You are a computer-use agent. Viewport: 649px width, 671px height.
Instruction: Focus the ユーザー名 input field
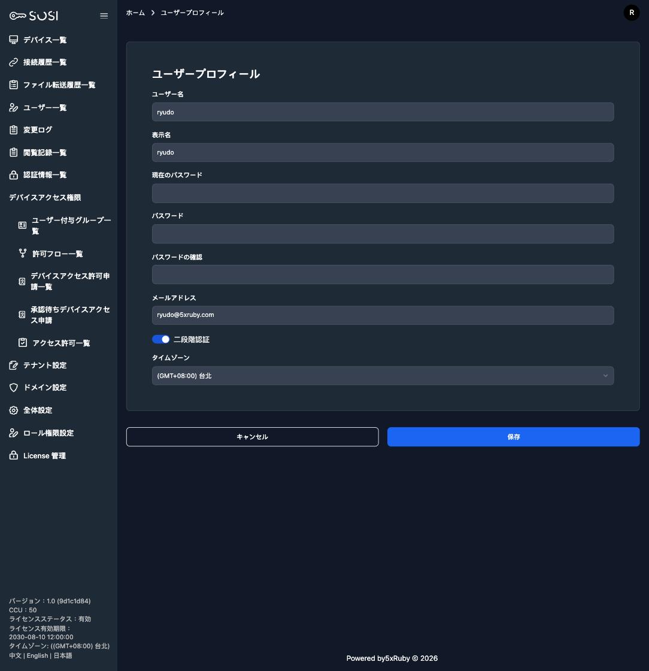coord(383,111)
